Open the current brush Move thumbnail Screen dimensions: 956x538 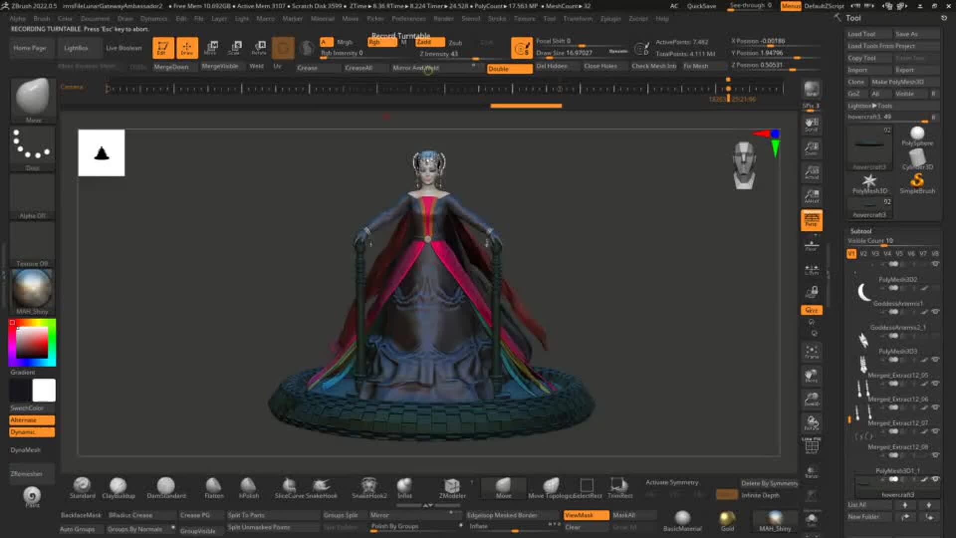[33, 98]
